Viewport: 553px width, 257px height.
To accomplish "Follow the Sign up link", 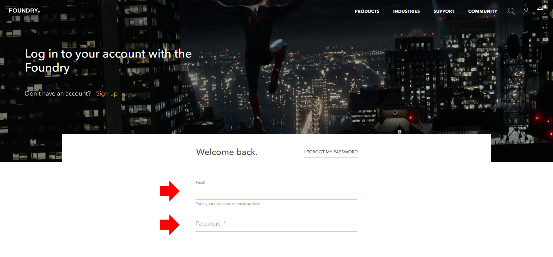I will tap(107, 94).
